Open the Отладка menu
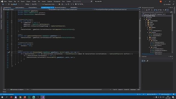 pyautogui.click(x=34, y=1)
